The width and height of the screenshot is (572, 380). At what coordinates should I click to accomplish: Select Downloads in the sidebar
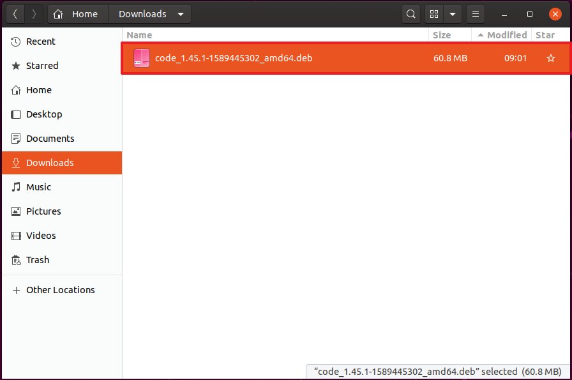62,163
